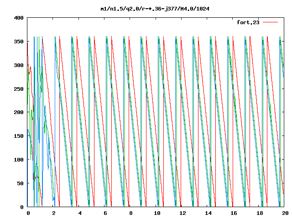Click the y-axis label 400
This screenshot has width=292, height=219.
(x=19, y=18)
